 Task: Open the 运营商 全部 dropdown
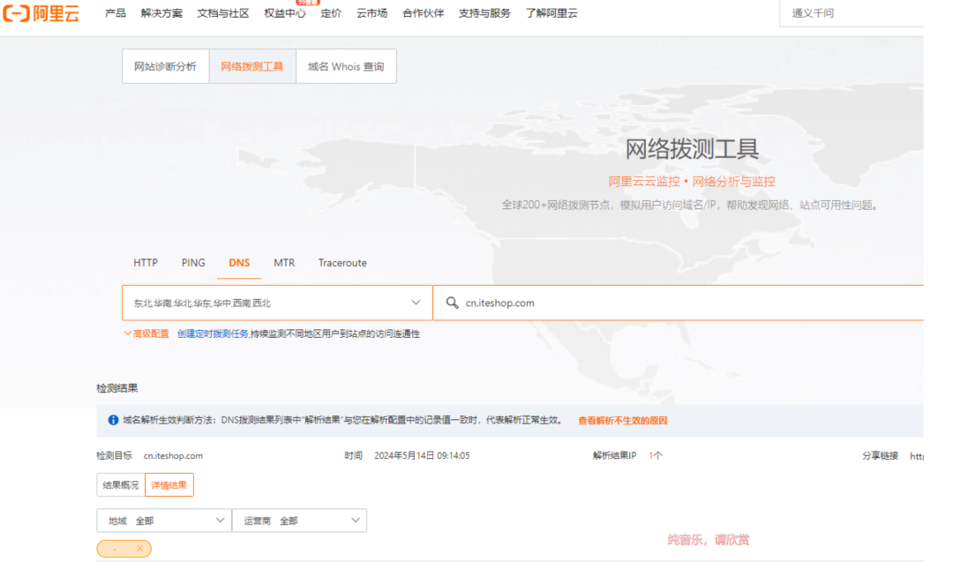tap(300, 521)
